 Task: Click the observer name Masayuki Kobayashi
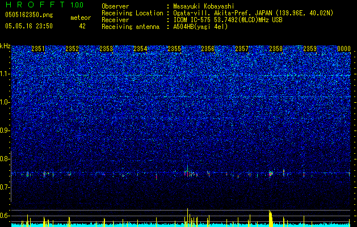(204, 6)
